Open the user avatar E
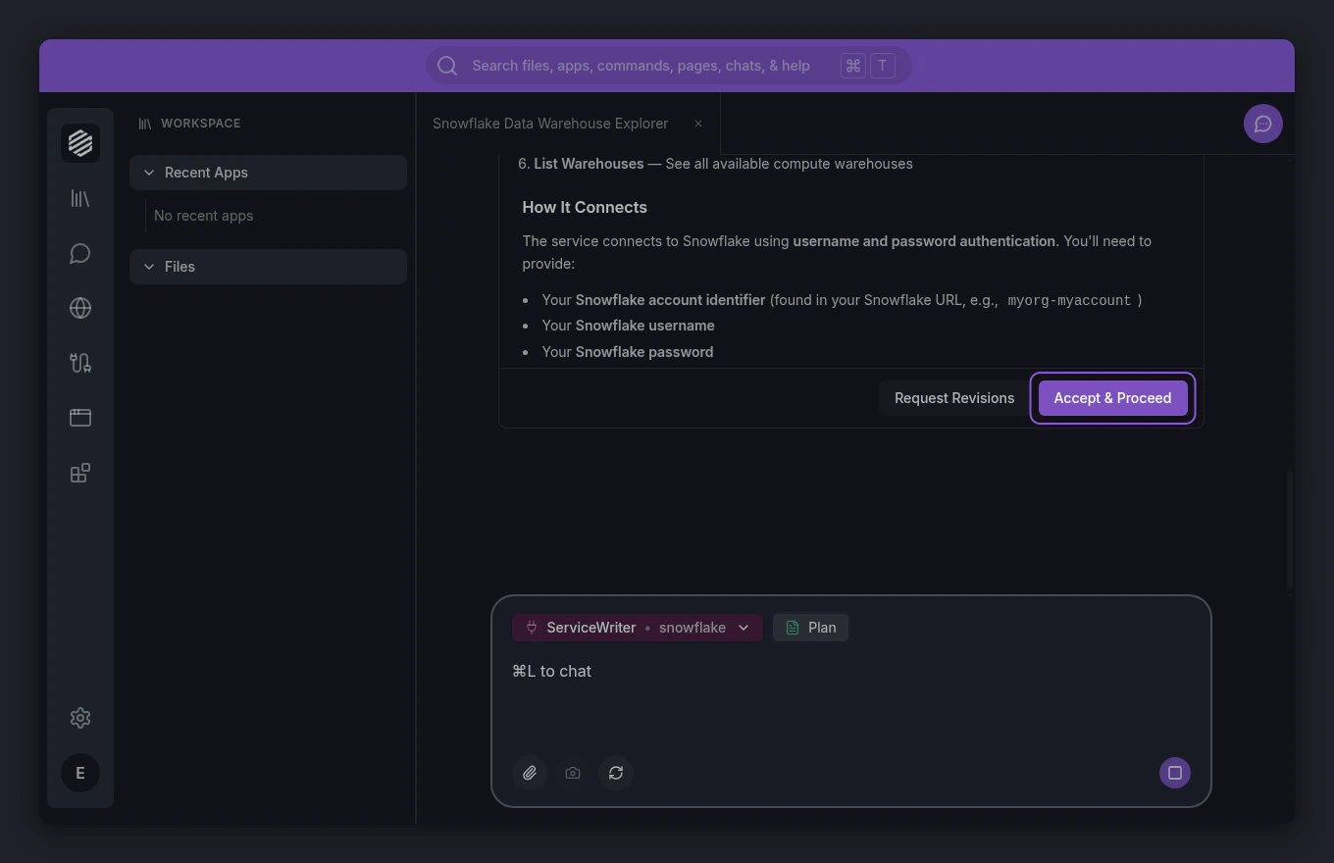 point(80,773)
